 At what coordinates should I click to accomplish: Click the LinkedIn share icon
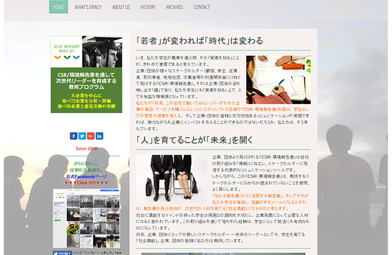99,136
